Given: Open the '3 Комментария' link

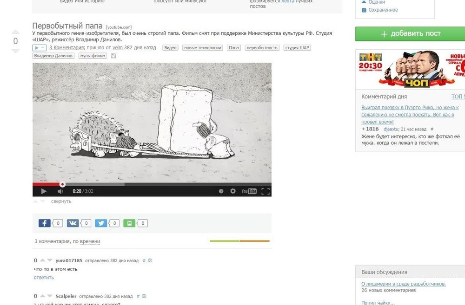Looking at the screenshot, I should coord(66,47).
